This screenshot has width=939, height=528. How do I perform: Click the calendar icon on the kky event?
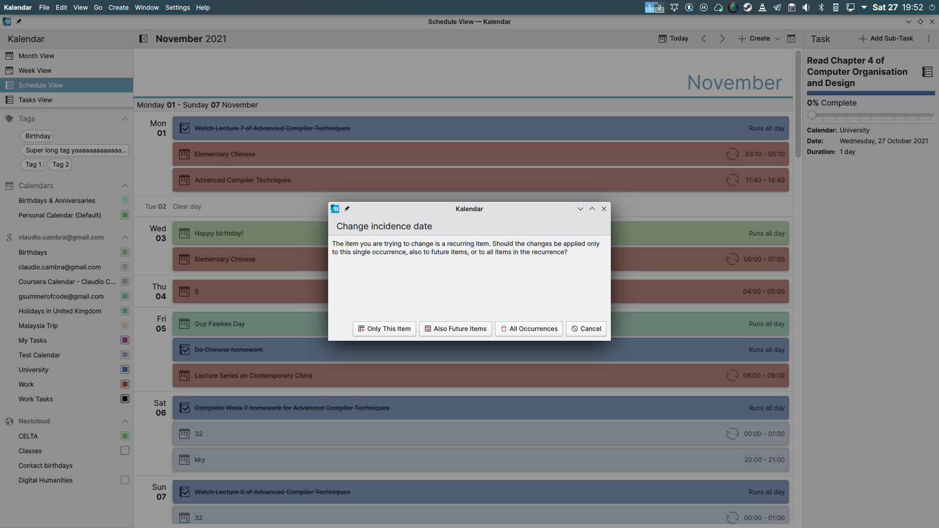(184, 460)
